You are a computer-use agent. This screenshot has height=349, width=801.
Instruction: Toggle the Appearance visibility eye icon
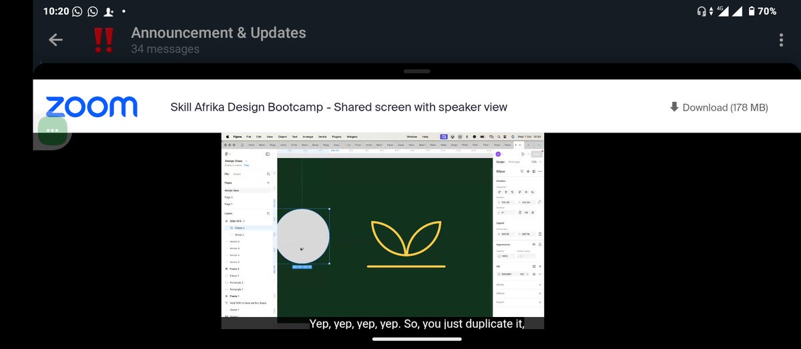[534, 244]
